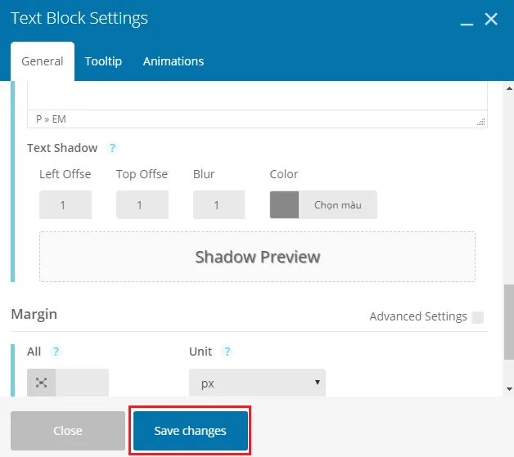
Task: Click the Blur input field
Action: (x=219, y=205)
